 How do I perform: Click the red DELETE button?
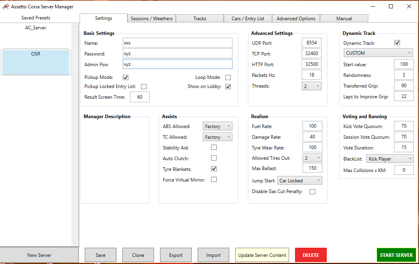pos(311,255)
